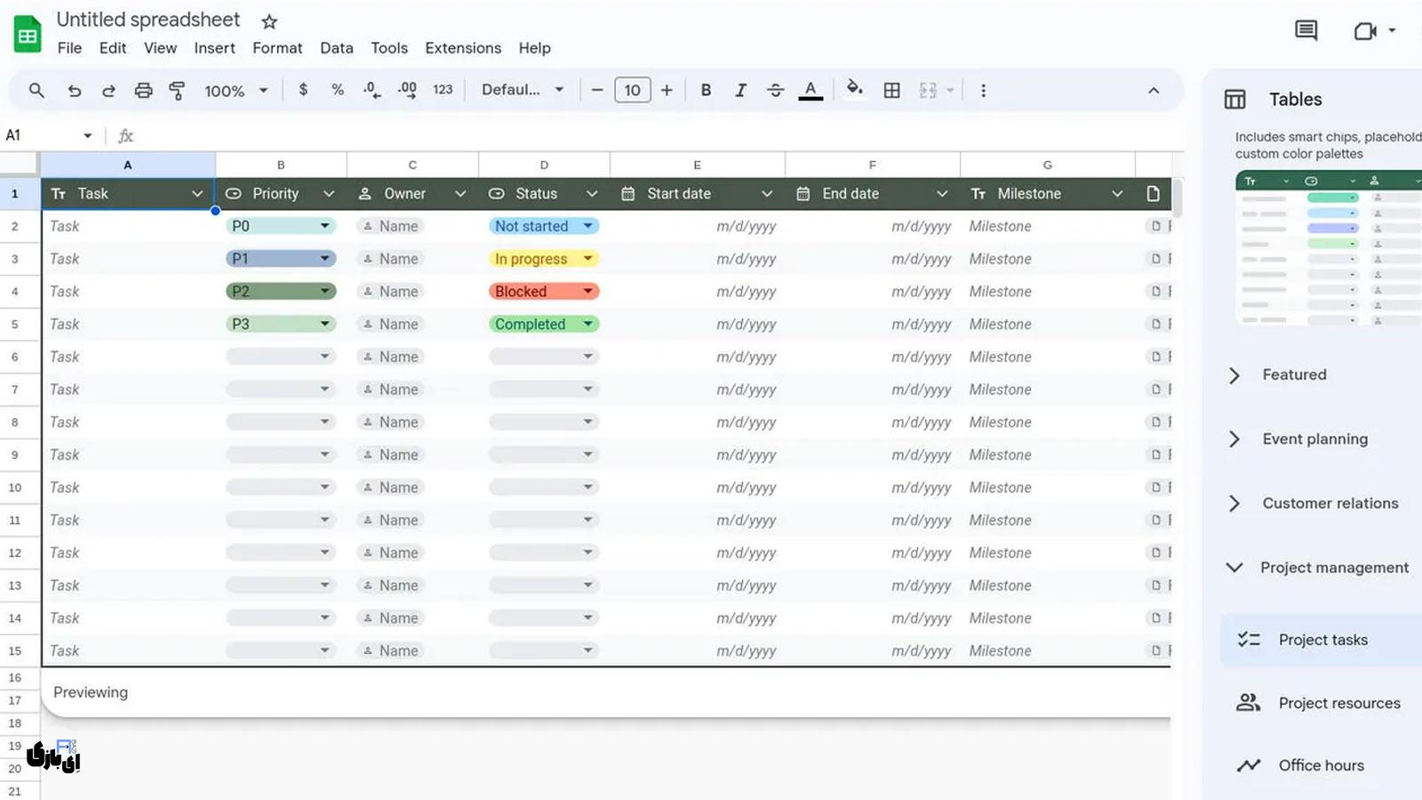The height and width of the screenshot is (800, 1422).
Task: Open the Priority column header dropdown
Action: [x=329, y=194]
